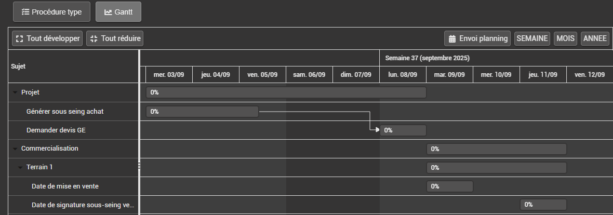Viewport: 613px width, 215px height.
Task: Switch timeline scale to ANNEE
Action: [x=595, y=38]
